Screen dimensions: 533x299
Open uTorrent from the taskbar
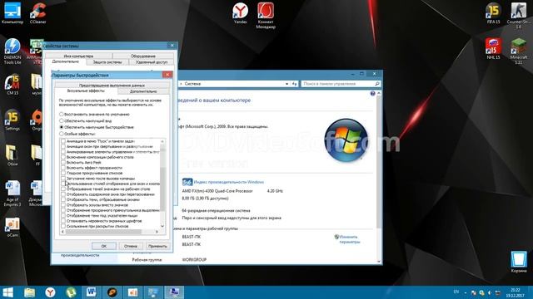[71, 292]
